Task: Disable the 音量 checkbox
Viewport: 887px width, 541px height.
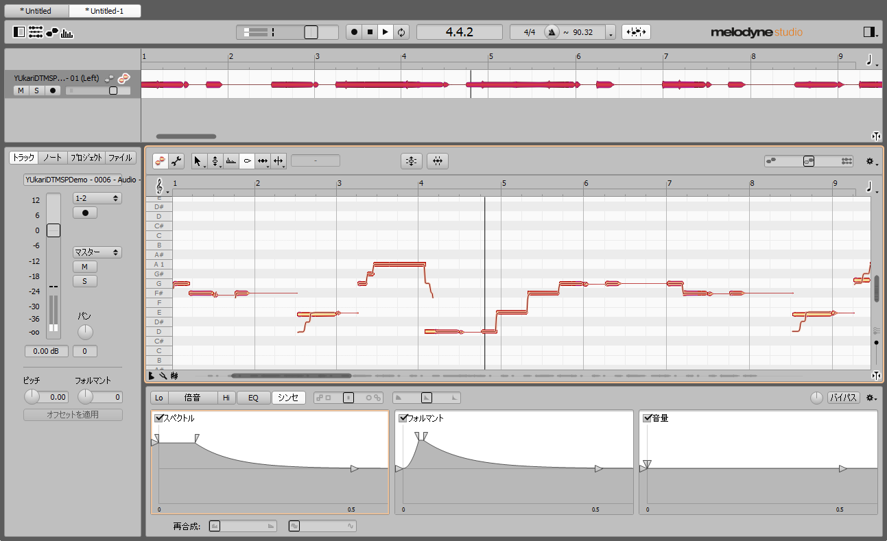Action: point(647,418)
